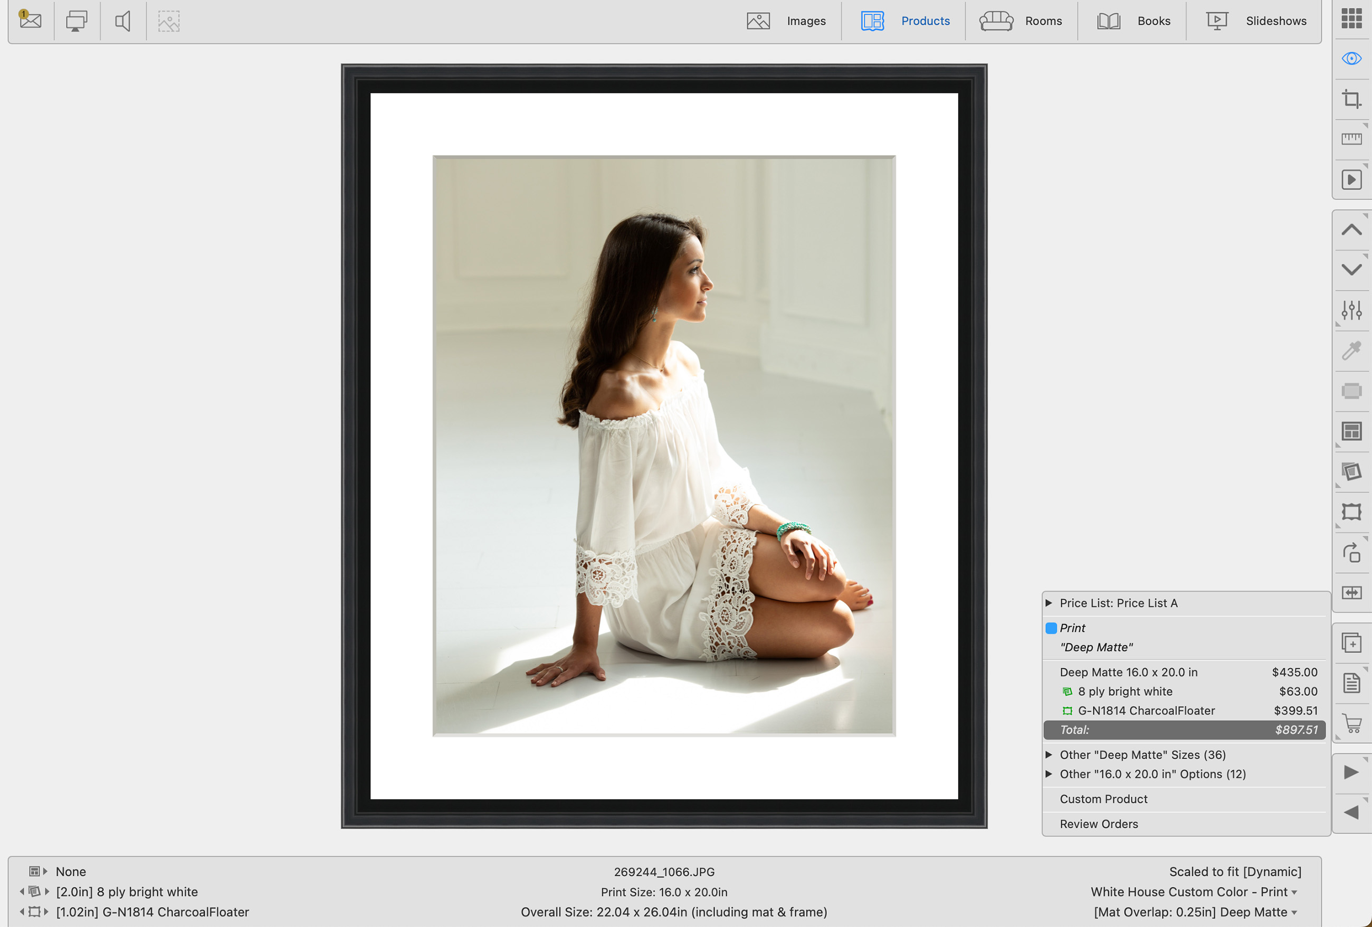Expand the Price List A section
This screenshot has height=927, width=1372.
[1049, 603]
